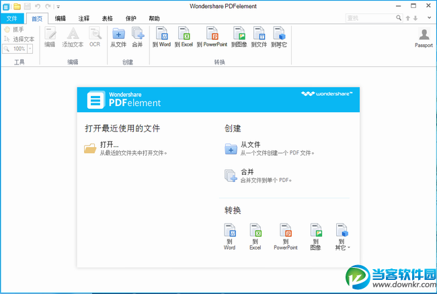Click the 查找 search input field
Image resolution: width=437 pixels, height=294 pixels.
(370, 18)
